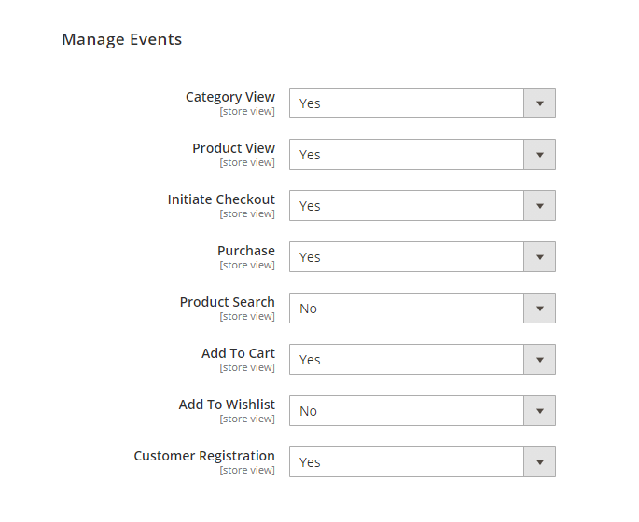The width and height of the screenshot is (639, 522).
Task: Click the Initiate Checkout field label
Action: click(221, 199)
